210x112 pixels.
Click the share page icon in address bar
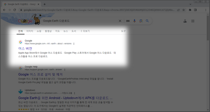pos(178,10)
